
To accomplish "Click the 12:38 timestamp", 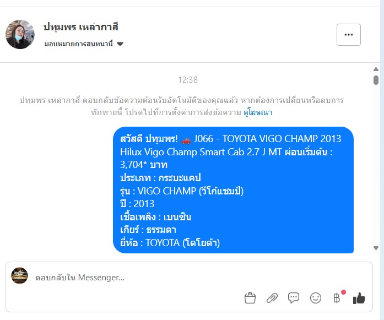I will click(x=188, y=79).
